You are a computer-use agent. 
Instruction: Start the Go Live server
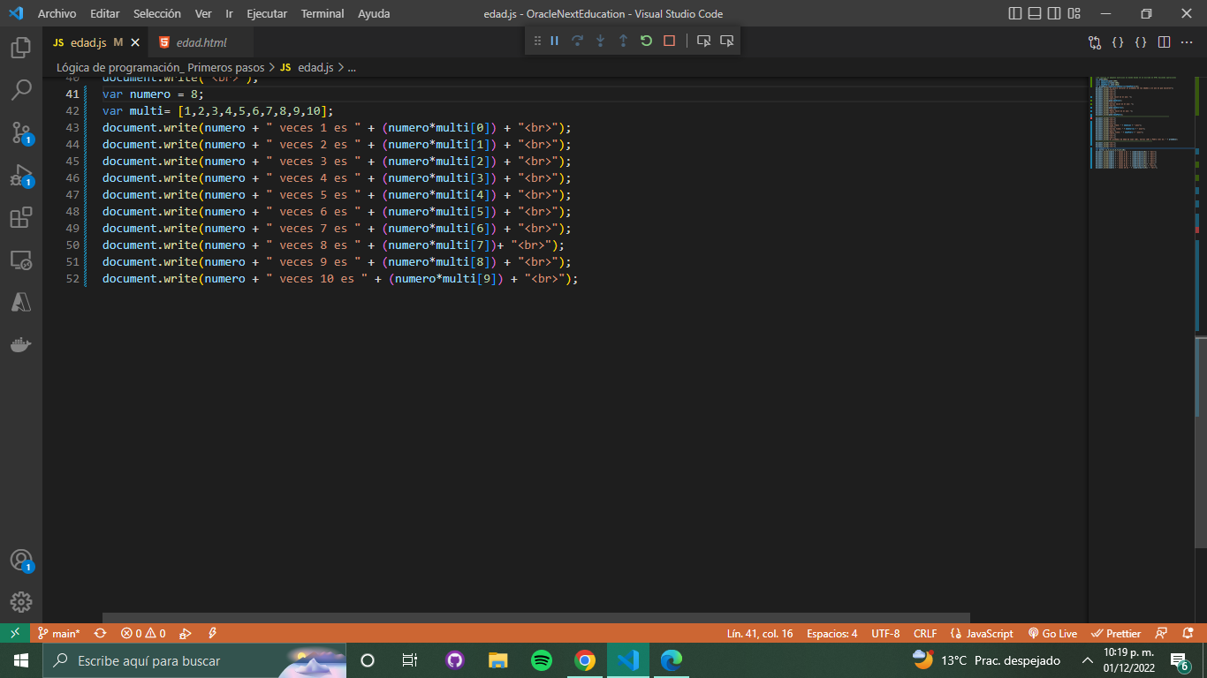click(x=1052, y=633)
